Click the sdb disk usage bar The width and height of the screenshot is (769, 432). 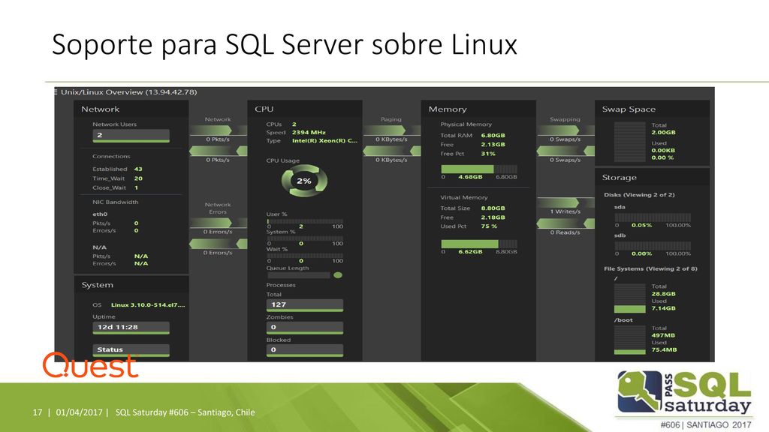tap(653, 246)
